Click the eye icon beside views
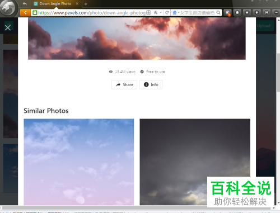The height and width of the screenshot is (213, 280). [x=111, y=72]
